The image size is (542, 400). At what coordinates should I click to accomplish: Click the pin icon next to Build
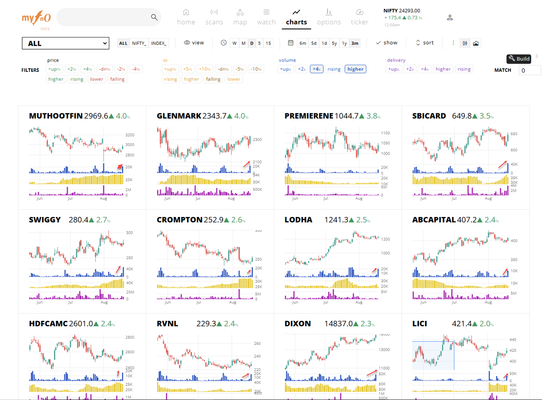pos(537,56)
